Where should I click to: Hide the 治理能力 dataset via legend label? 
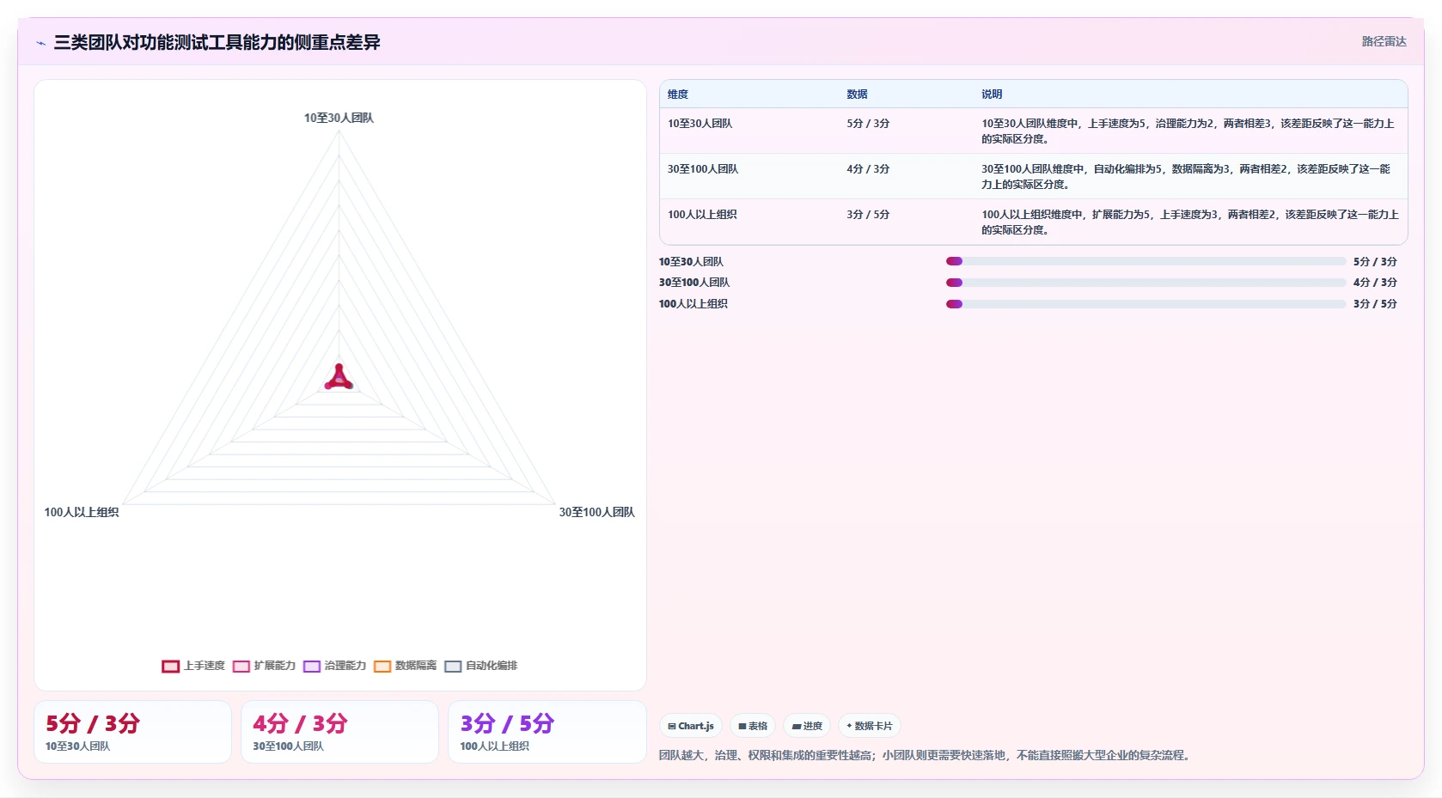click(x=345, y=666)
